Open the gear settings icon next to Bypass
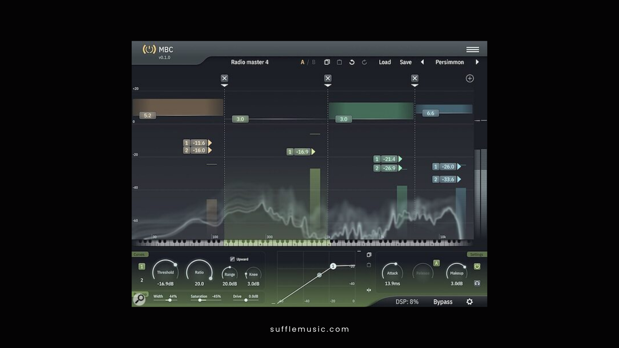 pyautogui.click(x=469, y=301)
